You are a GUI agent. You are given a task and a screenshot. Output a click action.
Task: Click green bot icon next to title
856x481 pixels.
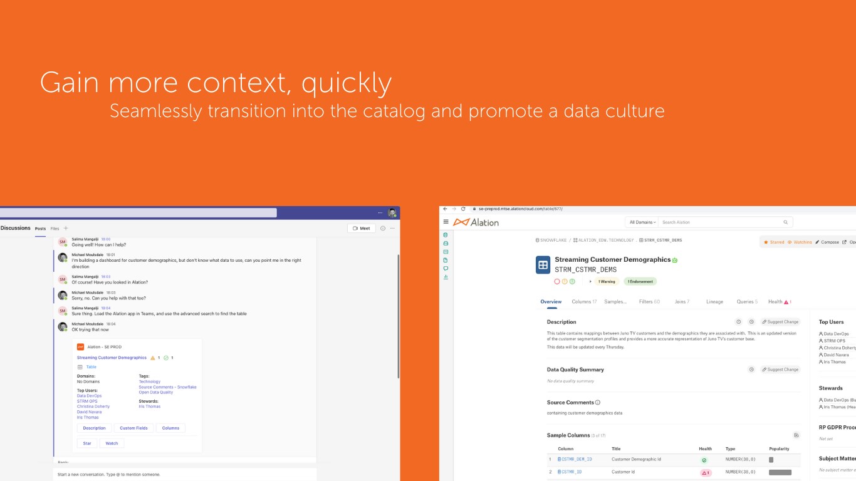pos(675,260)
